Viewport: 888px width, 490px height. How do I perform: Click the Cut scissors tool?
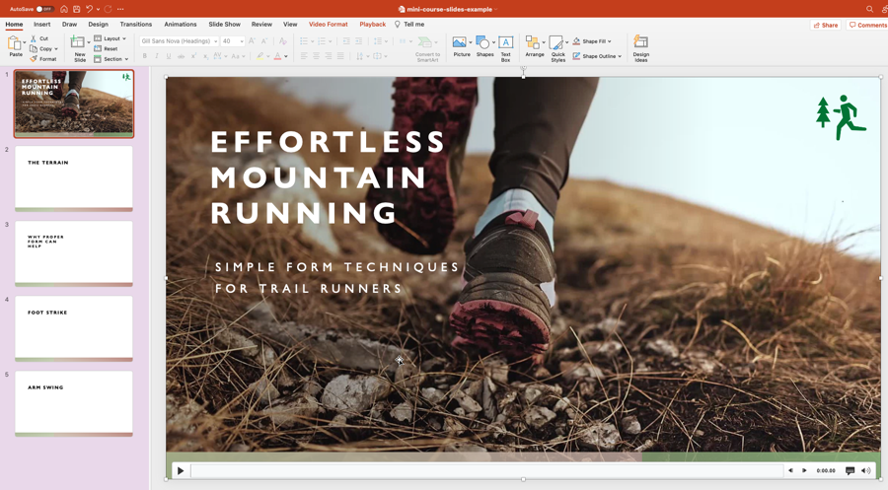34,38
